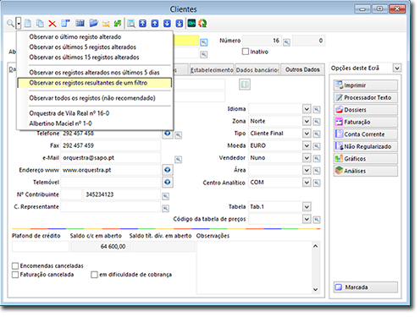This screenshot has height=317, width=420.
Task: Create a new blank record
Action: click(28, 24)
